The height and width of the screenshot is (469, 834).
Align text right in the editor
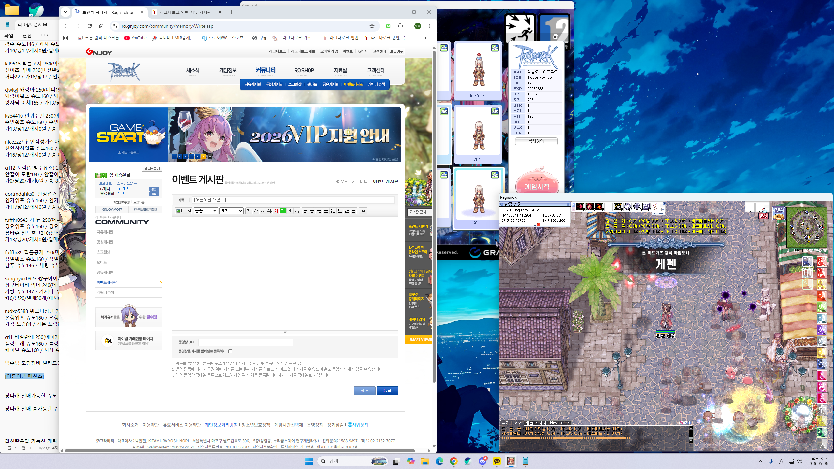(x=319, y=211)
